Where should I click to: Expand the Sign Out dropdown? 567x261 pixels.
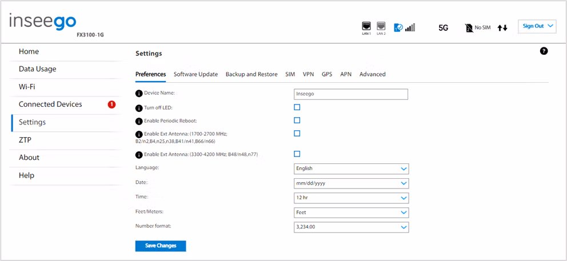[537, 26]
